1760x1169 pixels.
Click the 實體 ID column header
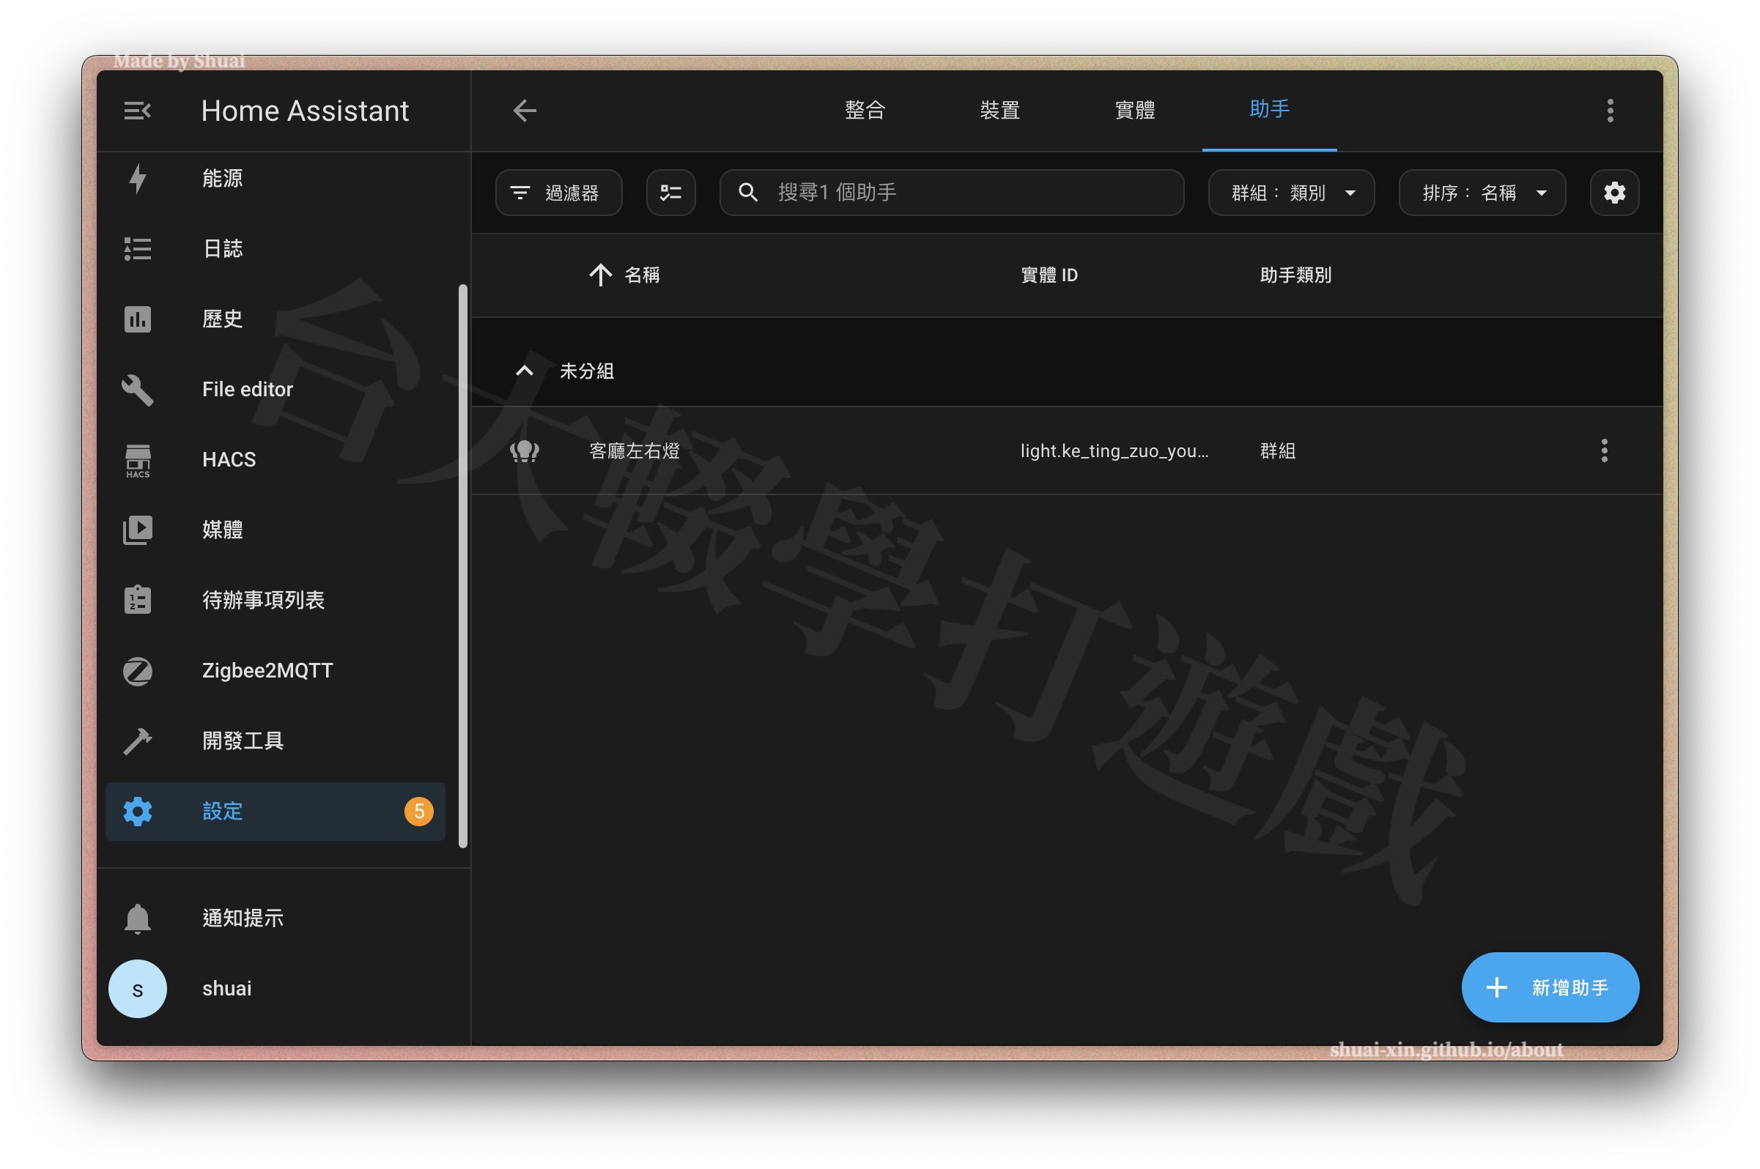[x=1049, y=275]
